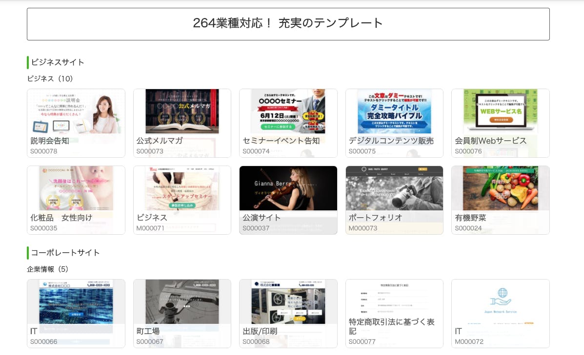The height and width of the screenshot is (355, 584).
Task: Open the 有機野菜 vegetable template
Action: coord(500,200)
